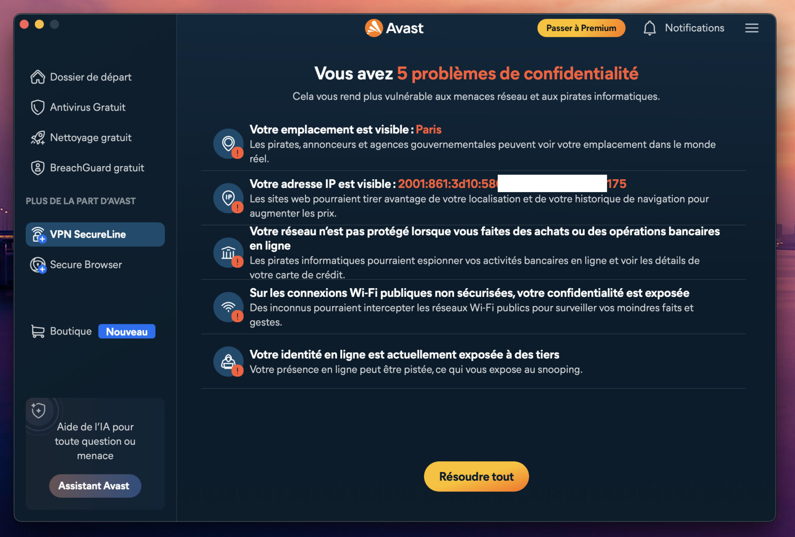Viewport: 795px width, 537px height.
Task: Click '5 problèmes de confidentialité' title
Action: (518, 74)
